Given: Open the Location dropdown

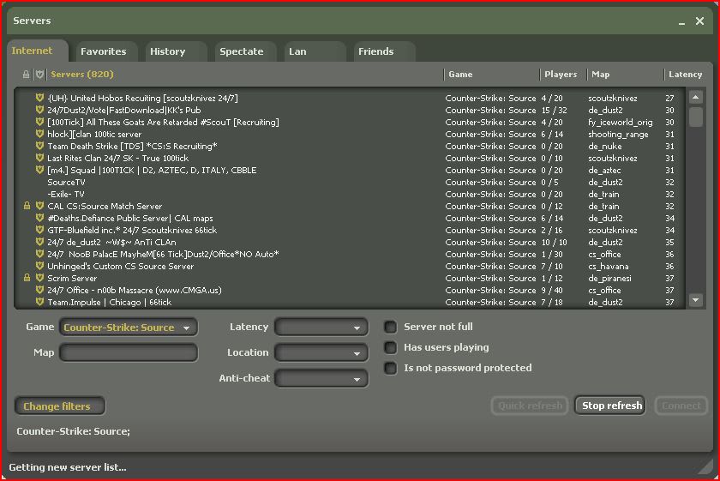Looking at the screenshot, I should [x=321, y=353].
